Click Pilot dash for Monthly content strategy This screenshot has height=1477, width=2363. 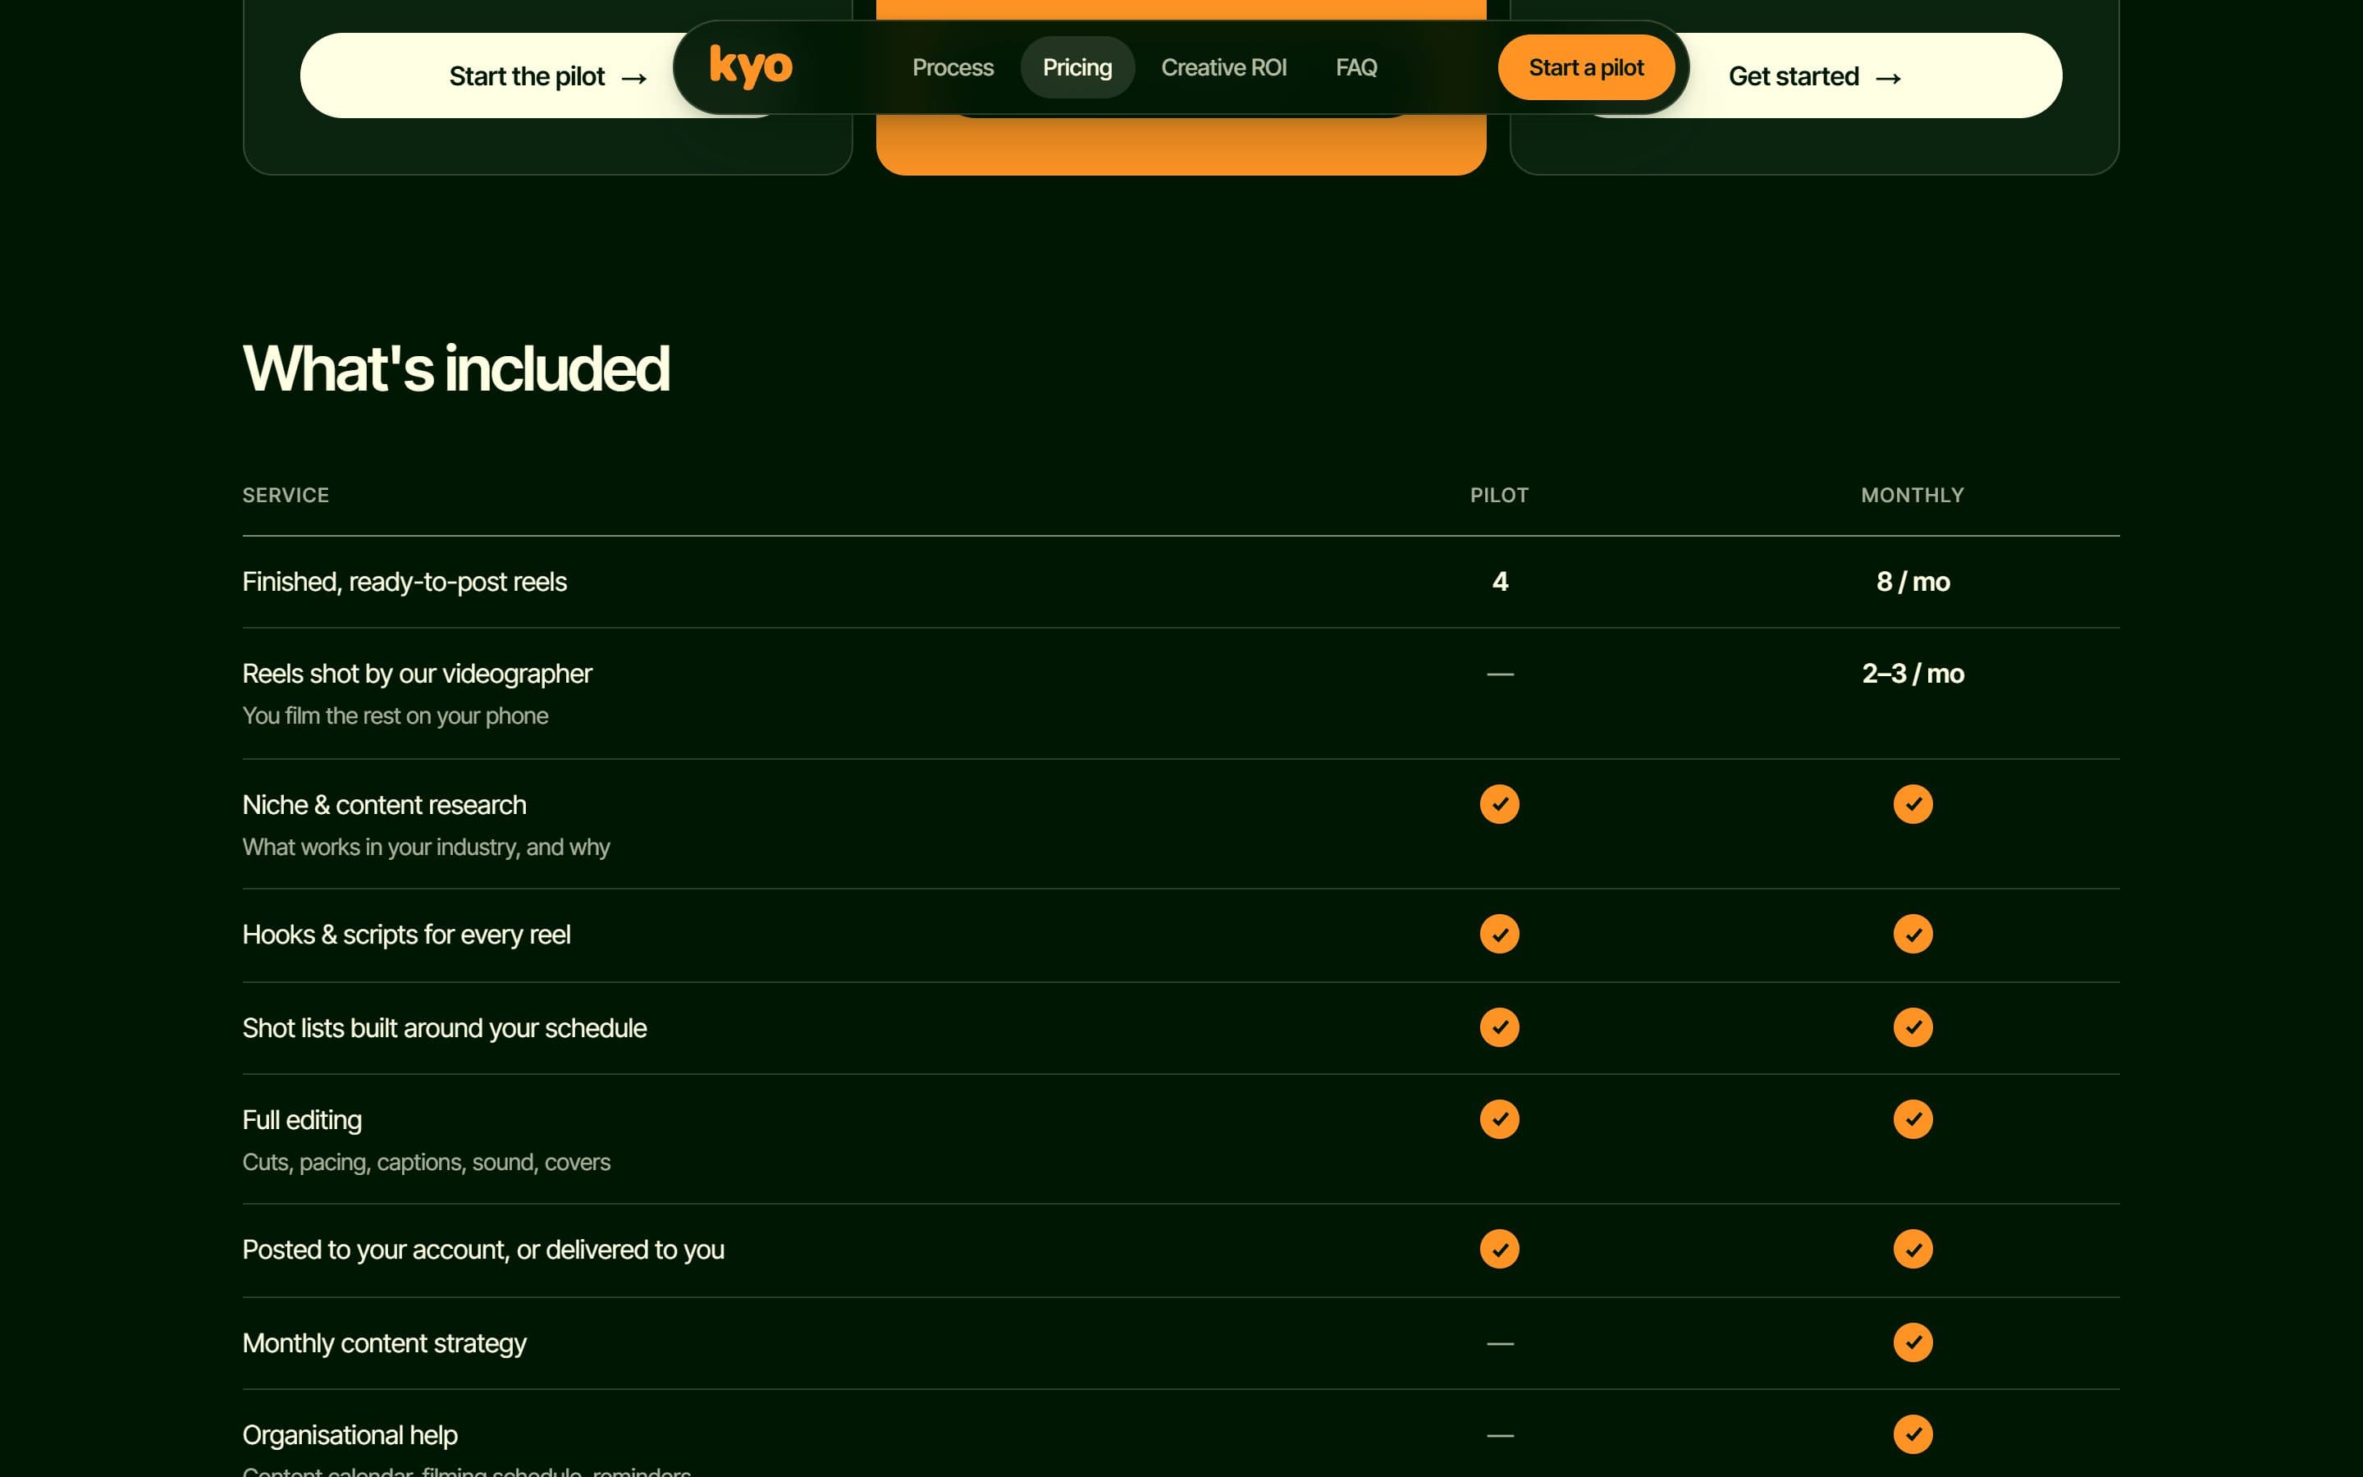coord(1500,1344)
